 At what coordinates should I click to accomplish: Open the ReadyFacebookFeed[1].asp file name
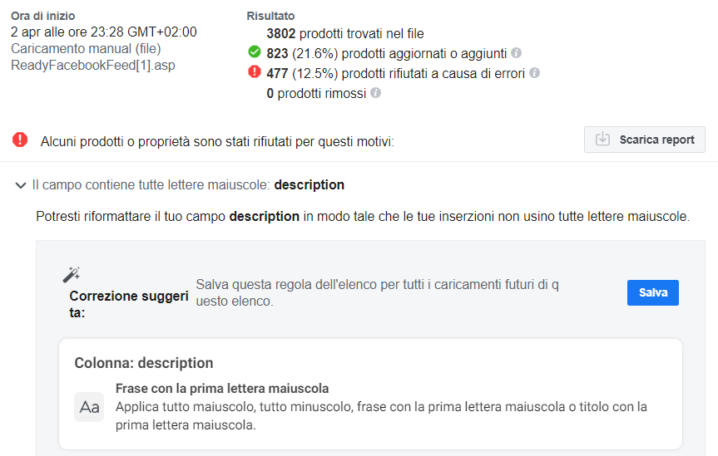point(93,65)
